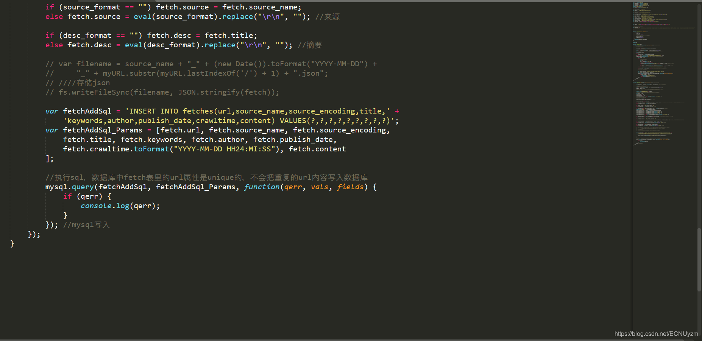
Task: Click the 'mysql.query(fetchAddSql' line
Action: click(211, 187)
